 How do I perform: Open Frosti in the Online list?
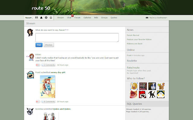pos(129,55)
